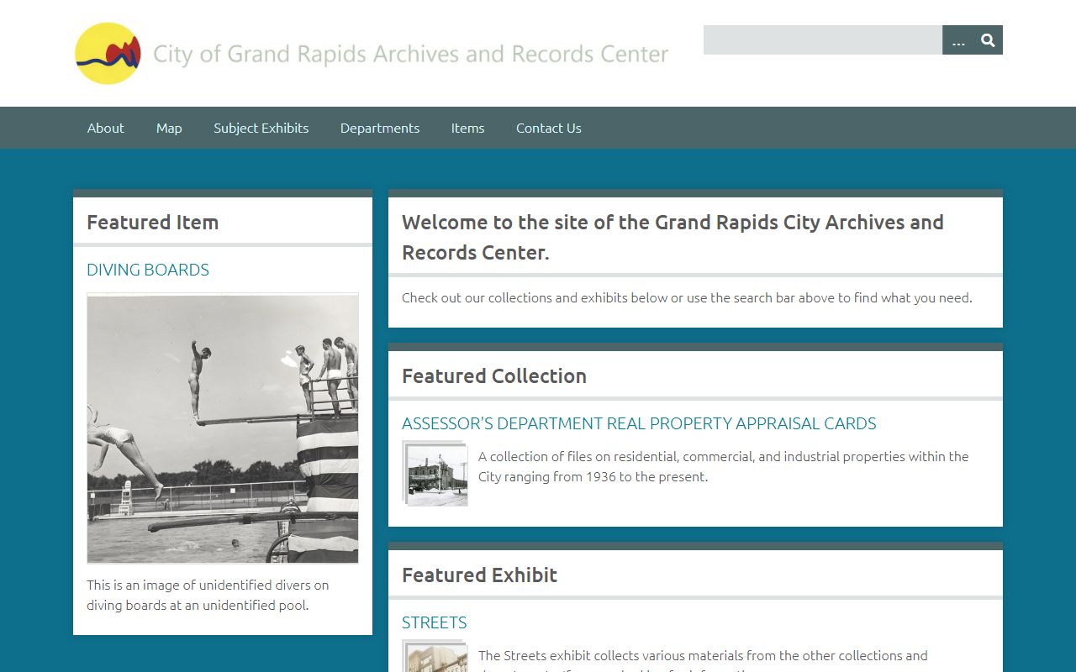
Task: Click the magnifying glass search icon
Action: tap(988, 40)
